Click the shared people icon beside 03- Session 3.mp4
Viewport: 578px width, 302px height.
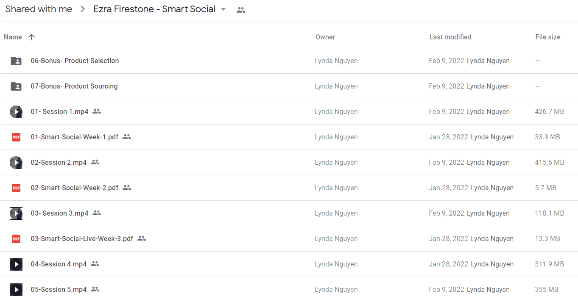(x=97, y=213)
